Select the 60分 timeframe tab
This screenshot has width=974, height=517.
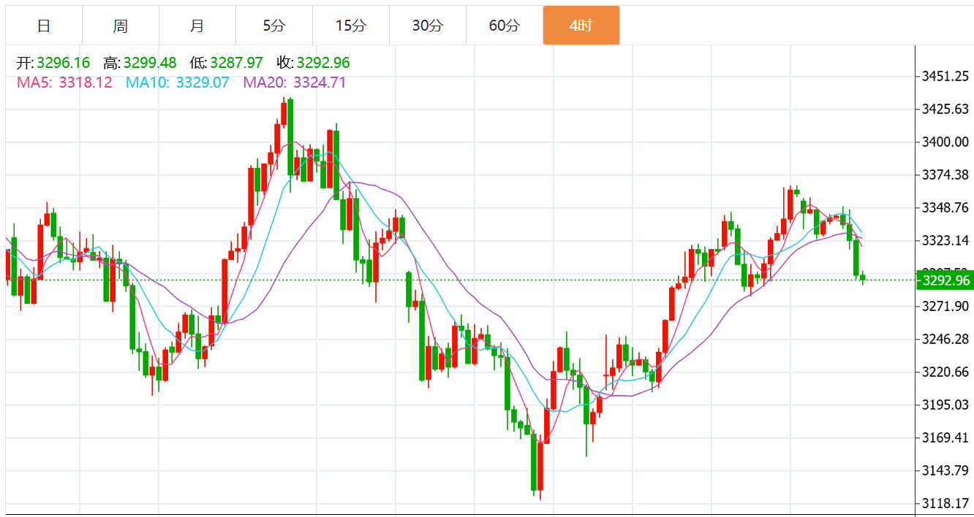505,26
